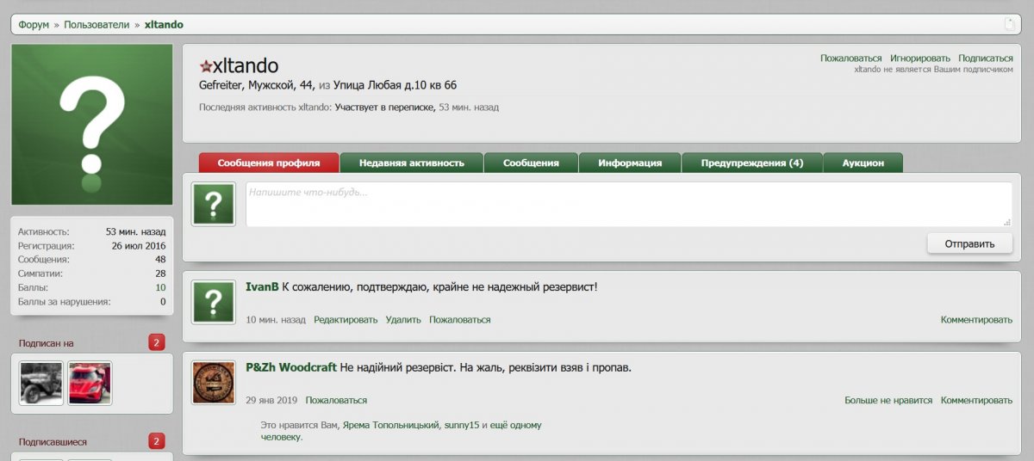
Task: Click Удалить on IvanB's message
Action: pos(403,320)
